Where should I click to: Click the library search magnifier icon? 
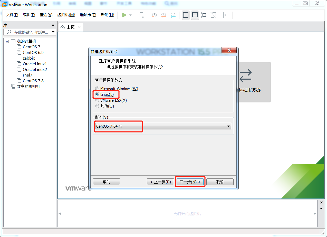9,32
